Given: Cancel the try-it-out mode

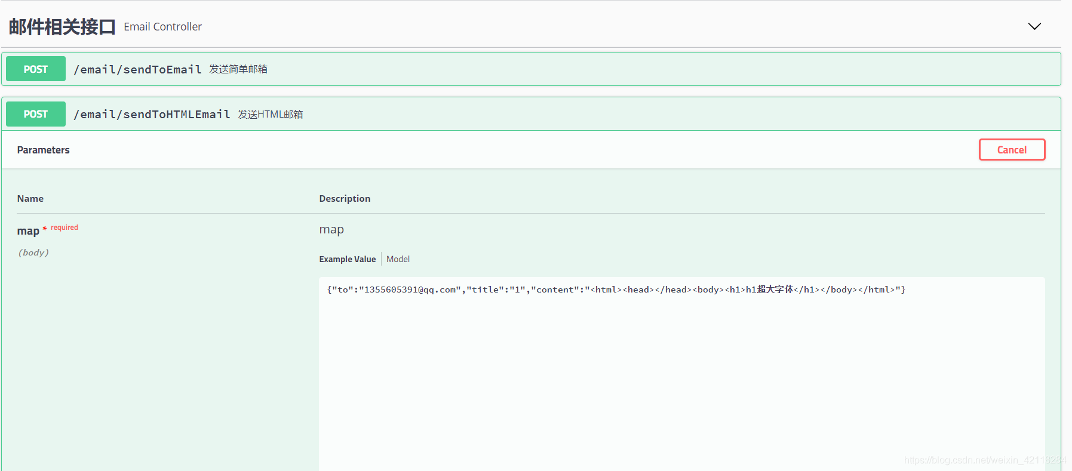Looking at the screenshot, I should point(1012,150).
